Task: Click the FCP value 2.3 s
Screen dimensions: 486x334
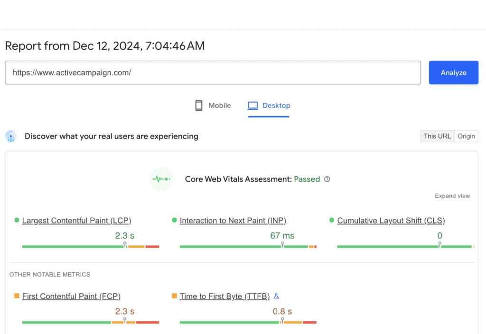Action: pyautogui.click(x=125, y=311)
